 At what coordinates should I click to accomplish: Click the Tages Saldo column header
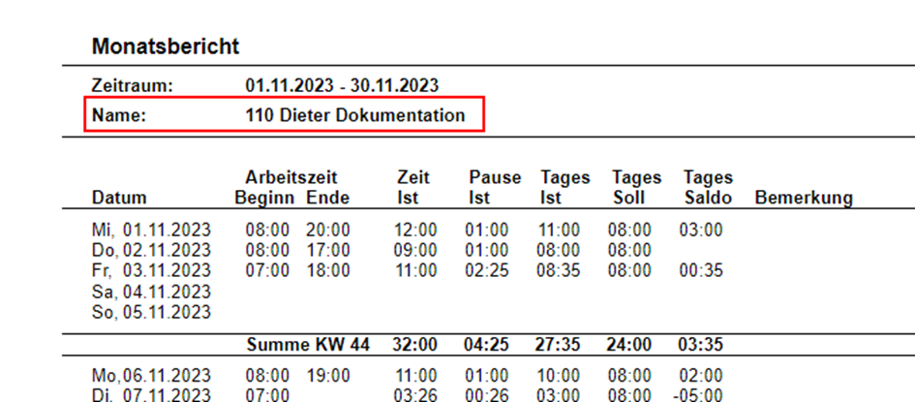tap(708, 187)
